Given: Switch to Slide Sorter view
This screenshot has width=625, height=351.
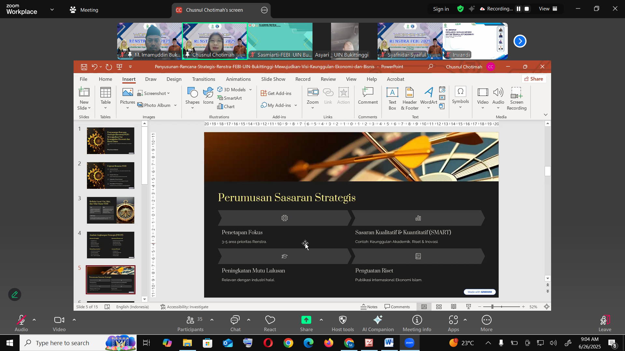Looking at the screenshot, I should (x=439, y=307).
